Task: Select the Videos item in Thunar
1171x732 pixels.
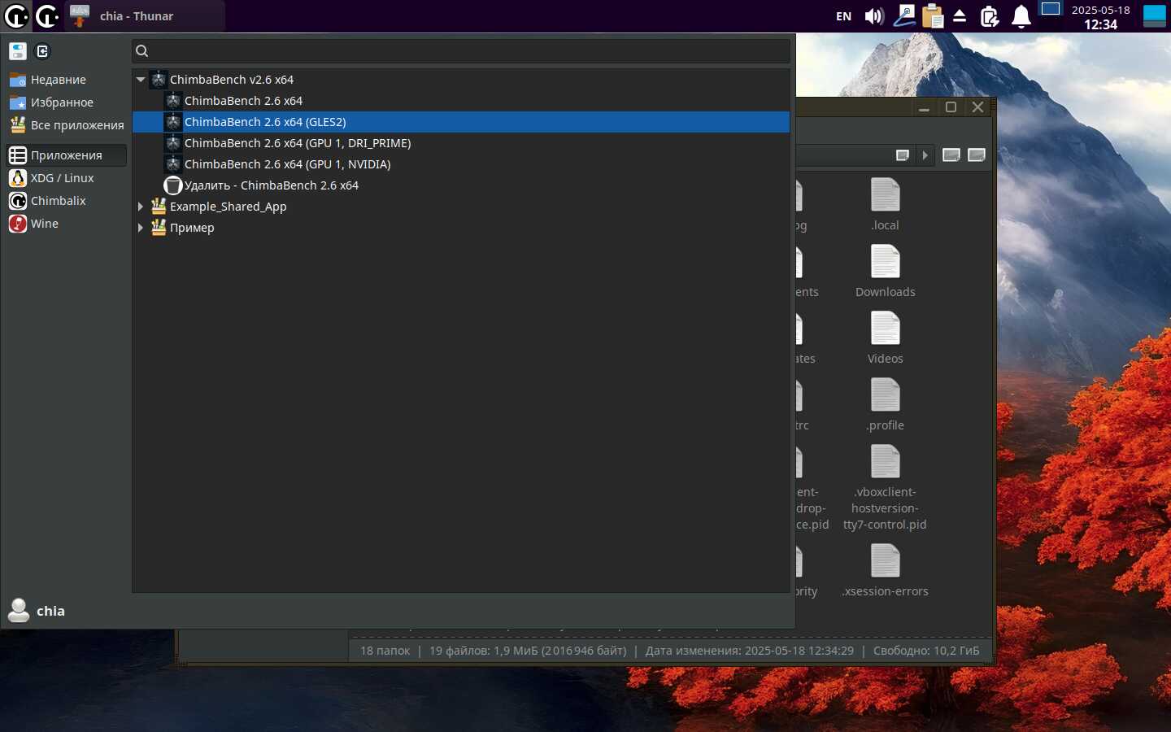Action: (x=886, y=338)
